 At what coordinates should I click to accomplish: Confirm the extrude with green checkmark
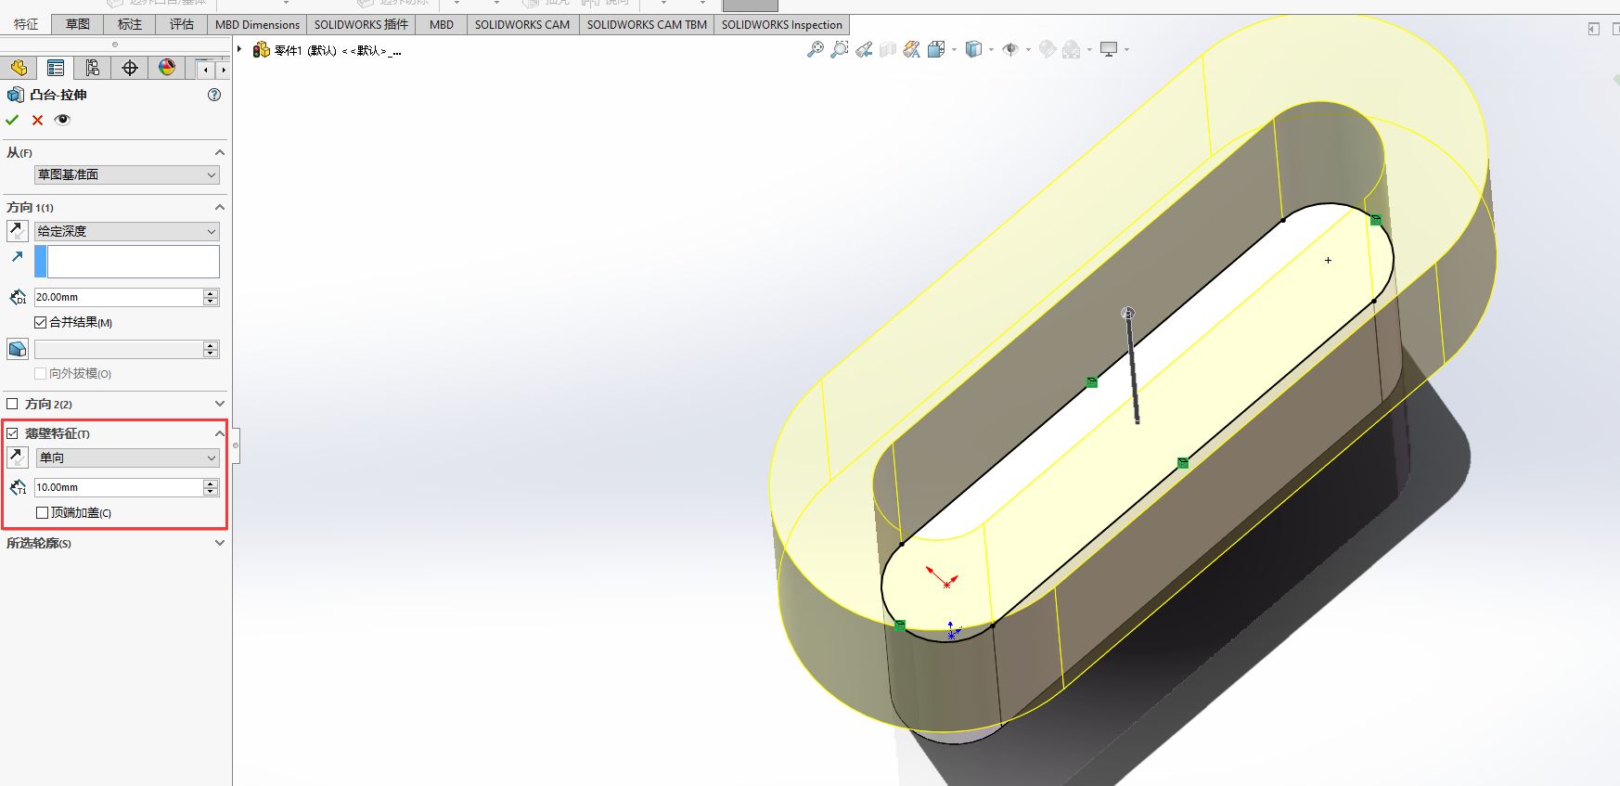pyautogui.click(x=12, y=120)
